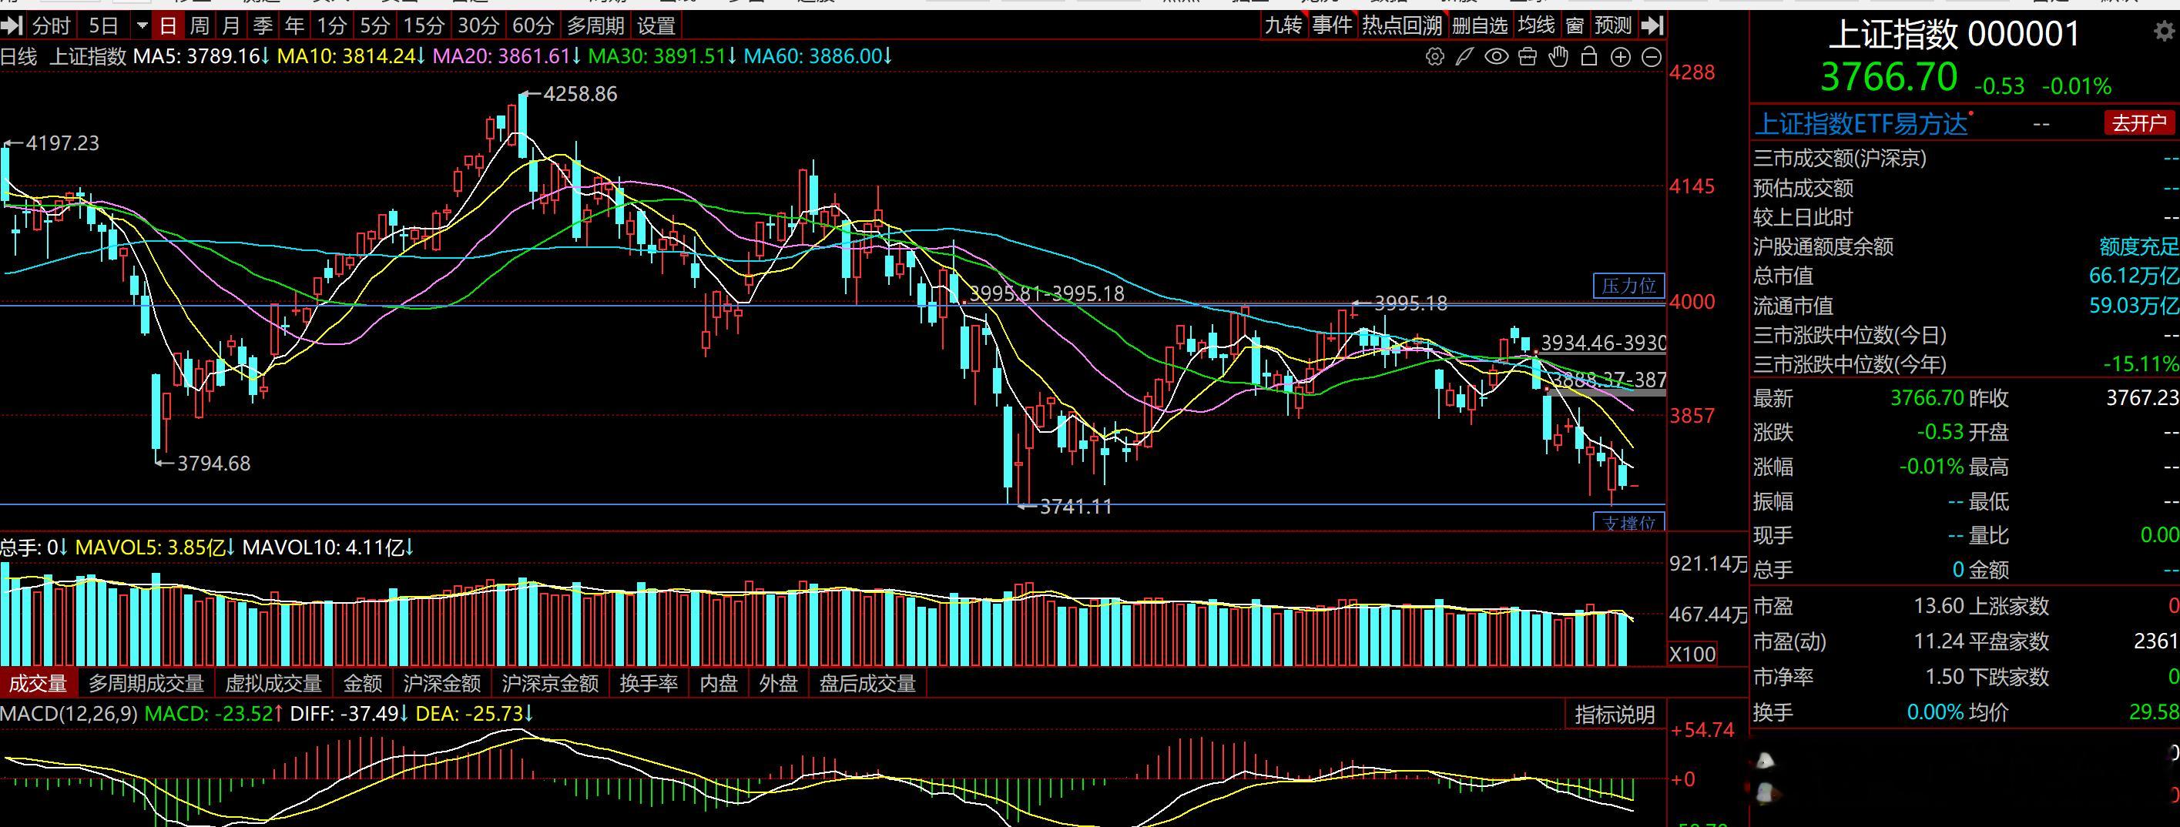Toggle the chart lock icon
The height and width of the screenshot is (827, 2180).
pos(1589,57)
